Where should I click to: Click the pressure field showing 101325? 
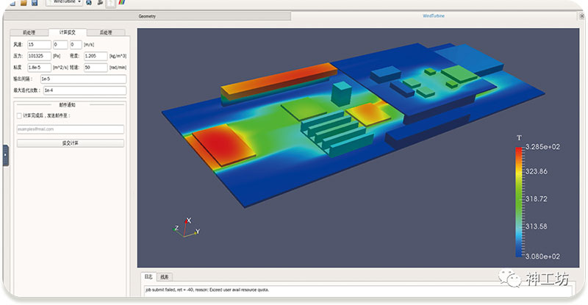[39, 56]
